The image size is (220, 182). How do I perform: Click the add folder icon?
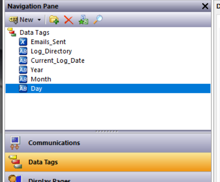pyautogui.click(x=54, y=20)
